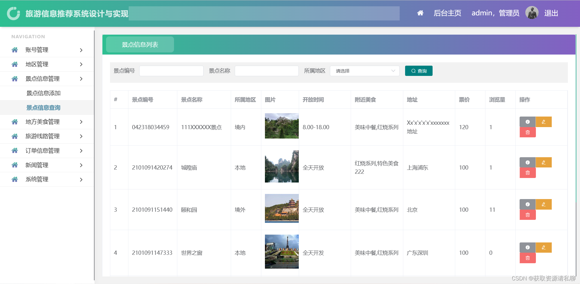
Task: Click 退出 to log out
Action: (x=551, y=13)
